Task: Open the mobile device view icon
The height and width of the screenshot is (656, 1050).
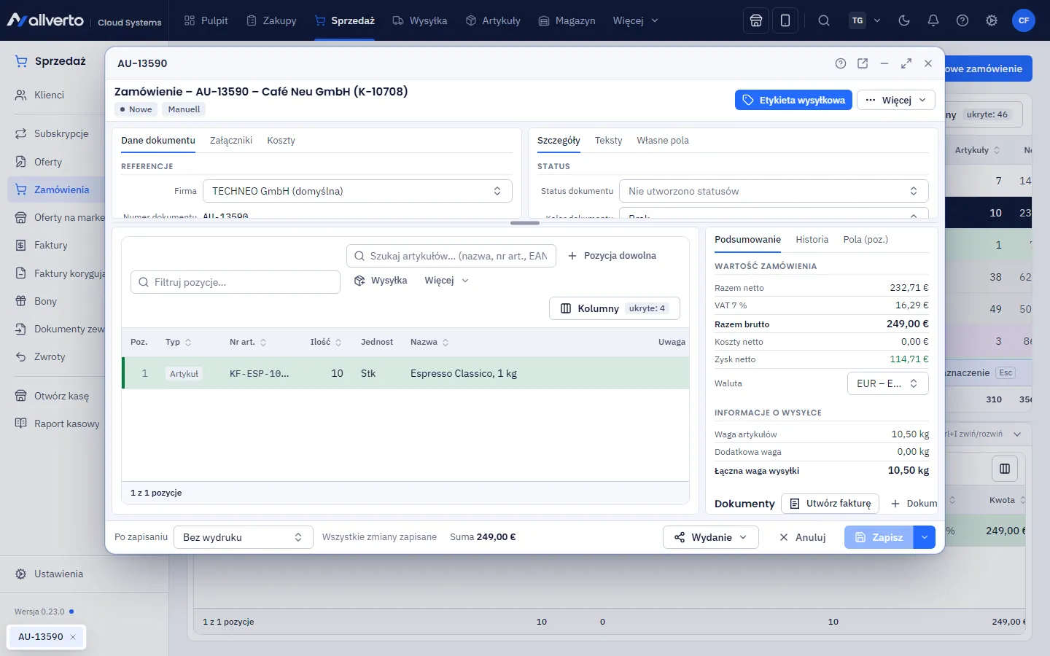Action: pos(785,20)
